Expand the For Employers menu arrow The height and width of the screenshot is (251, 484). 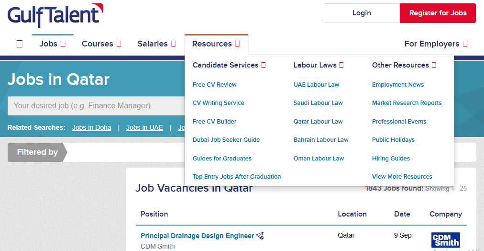point(465,44)
